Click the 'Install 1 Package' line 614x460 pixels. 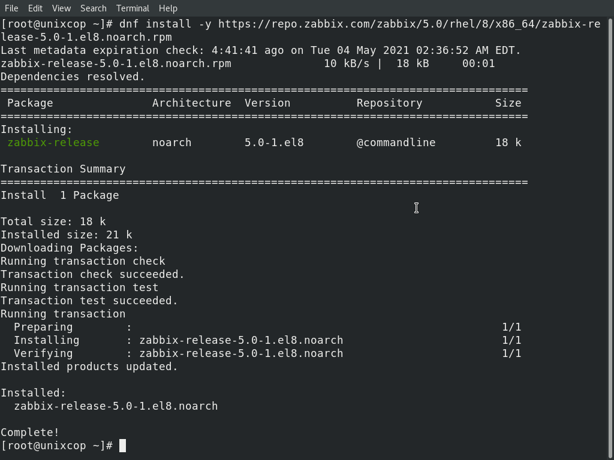[60, 195]
